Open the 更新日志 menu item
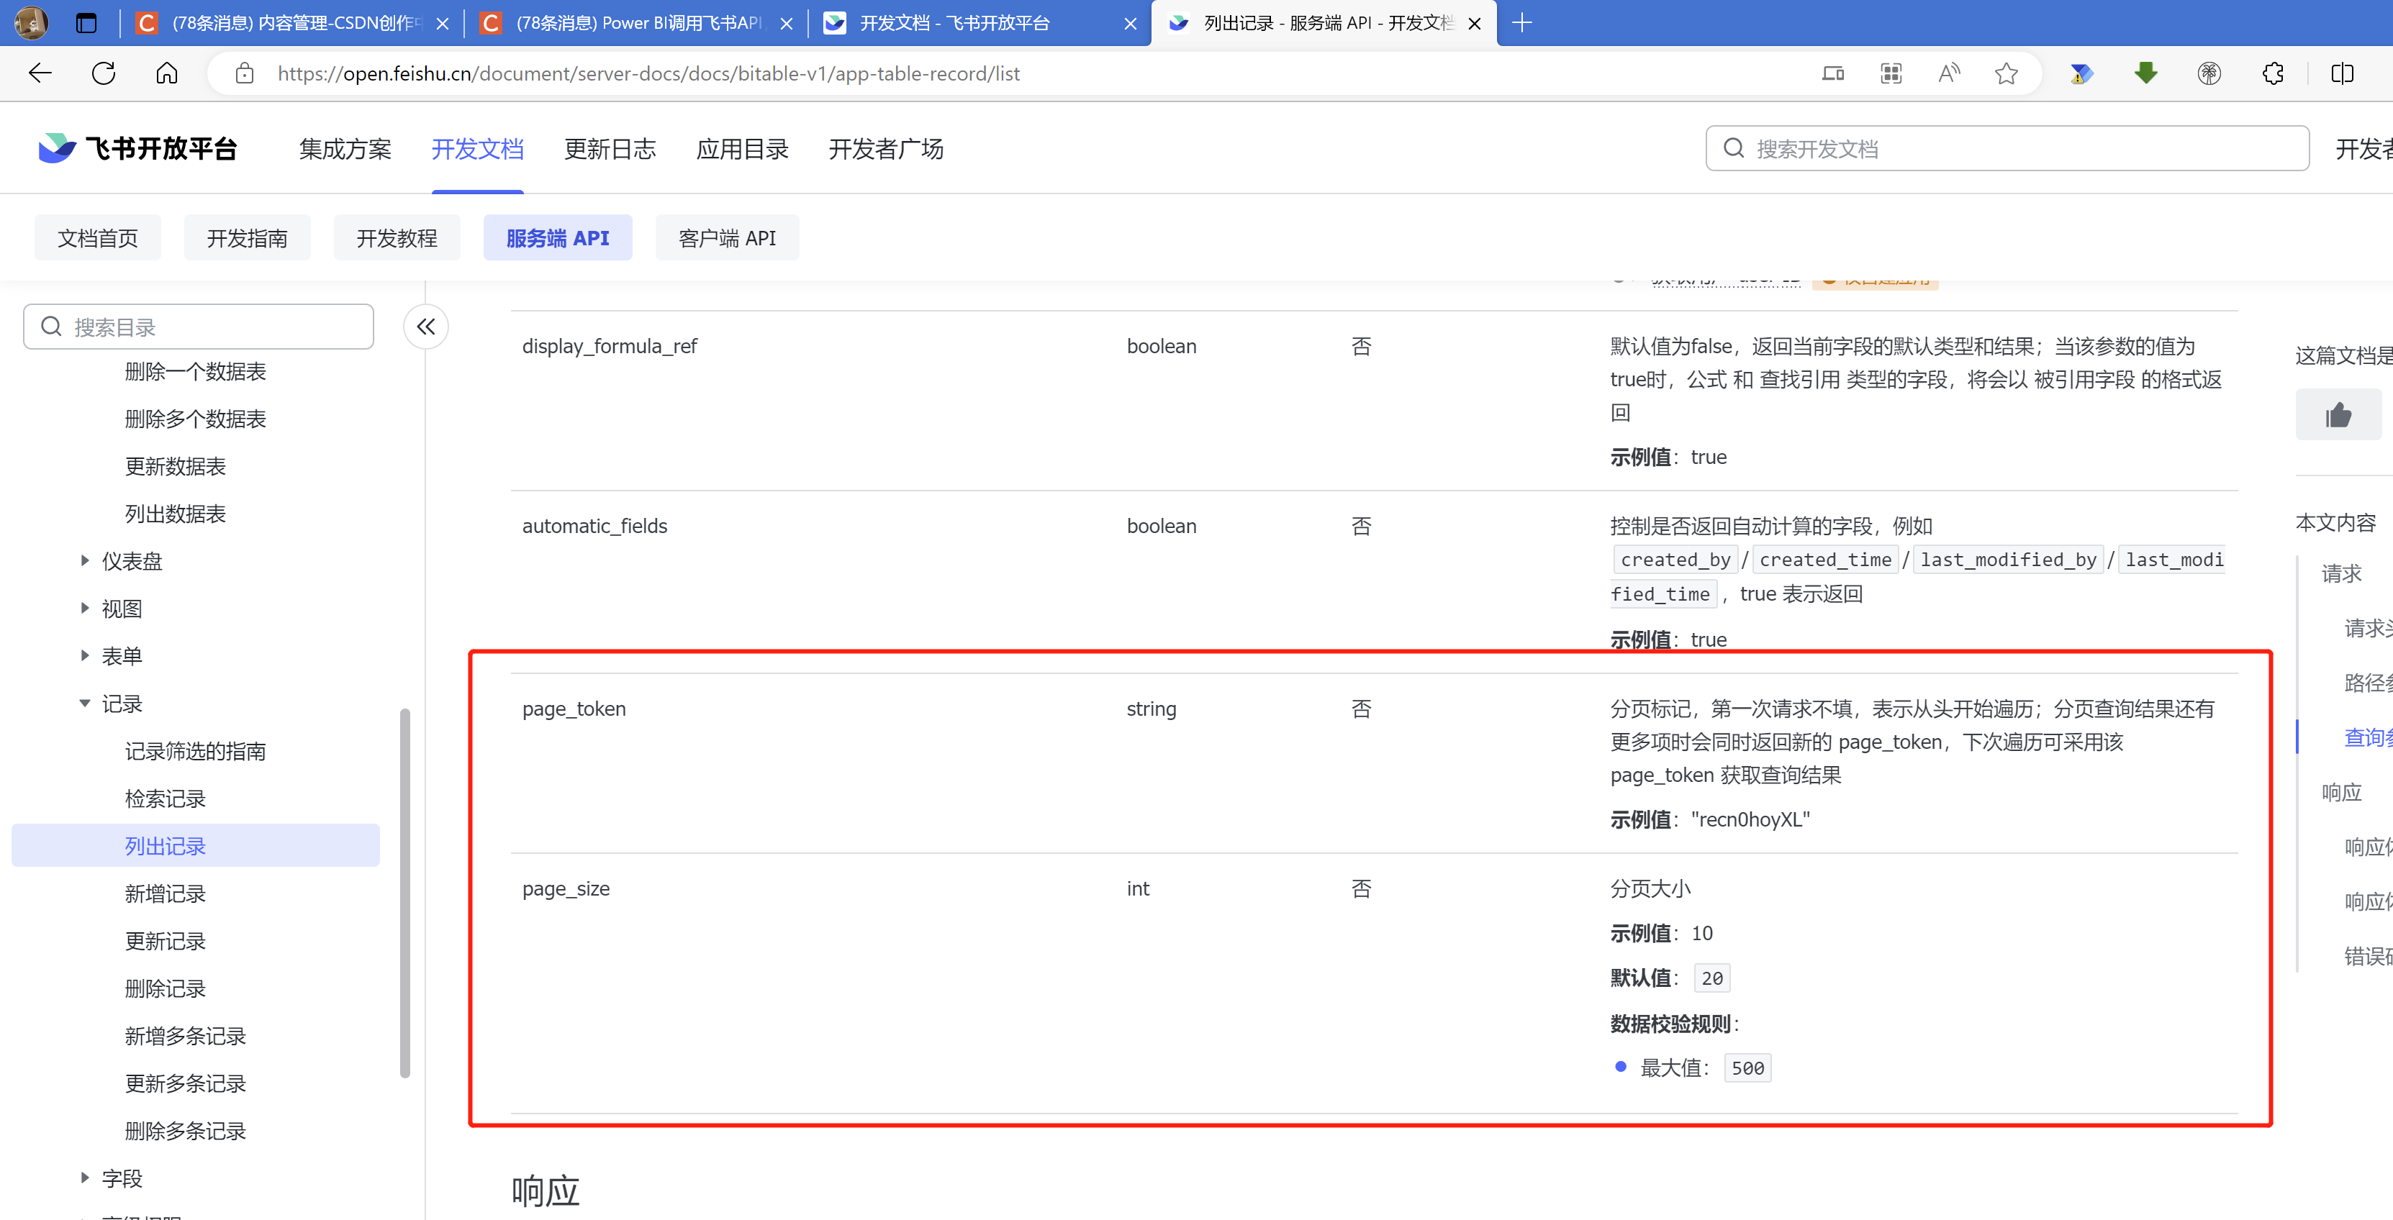 (x=610, y=149)
